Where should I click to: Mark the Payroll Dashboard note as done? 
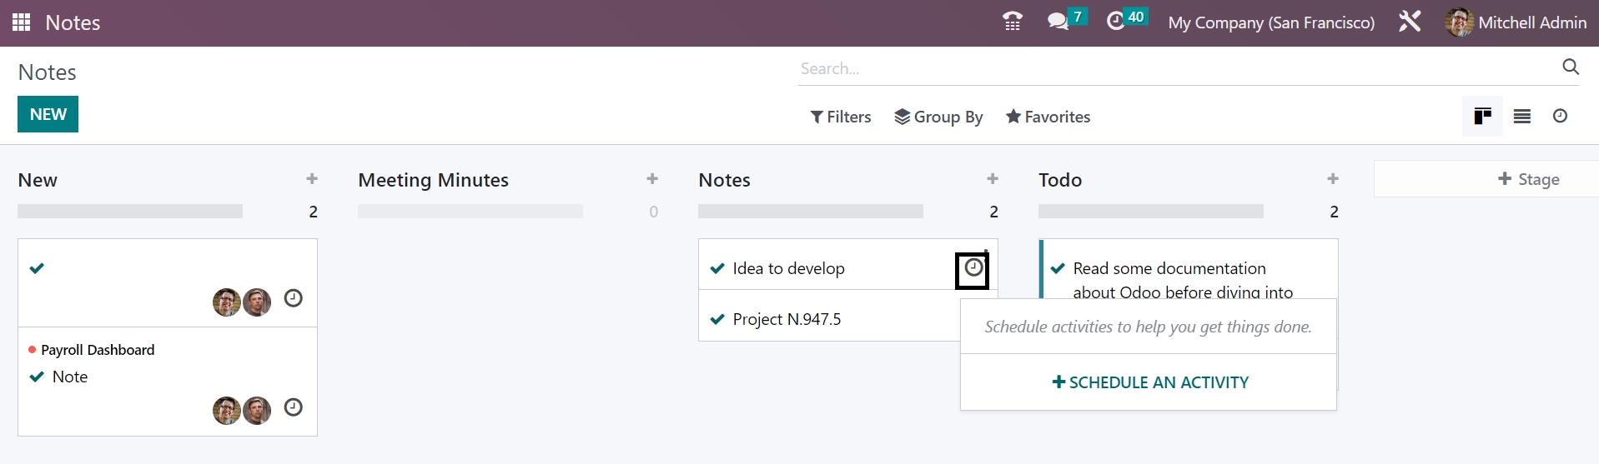point(37,377)
